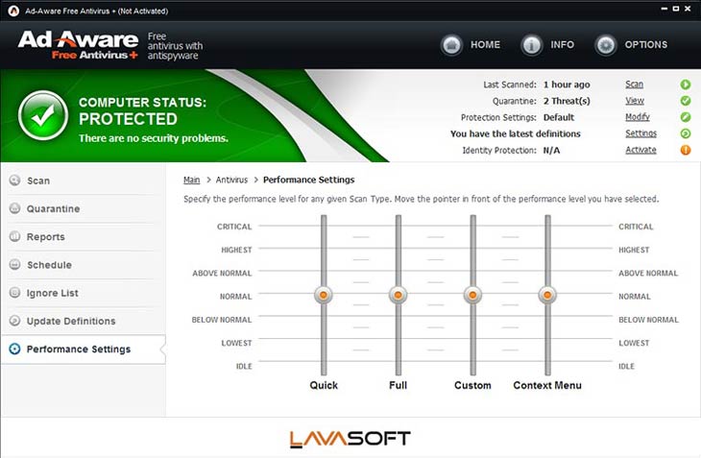701x458 pixels.
Task: Click the left IDLE level label
Action: (x=244, y=366)
